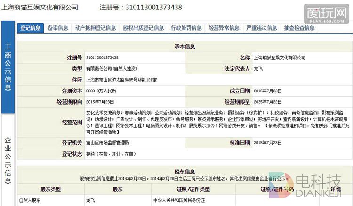The image size is (353, 206).
Task: Click the legal representative name 龙飞
Action: (258, 68)
